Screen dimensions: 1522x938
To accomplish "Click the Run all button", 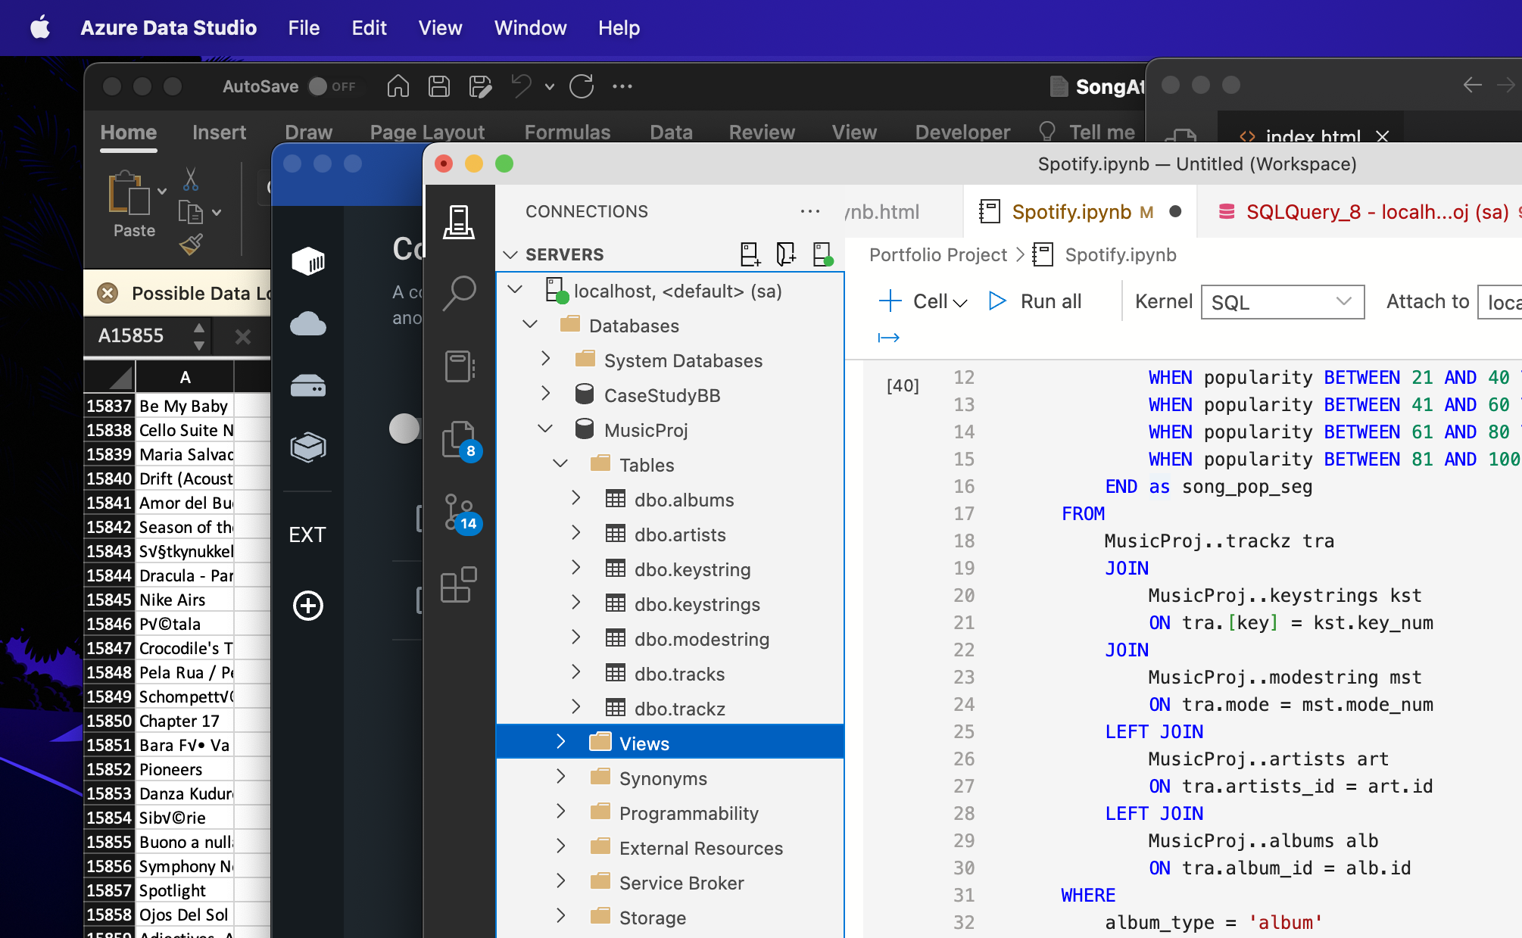I will [x=1036, y=301].
